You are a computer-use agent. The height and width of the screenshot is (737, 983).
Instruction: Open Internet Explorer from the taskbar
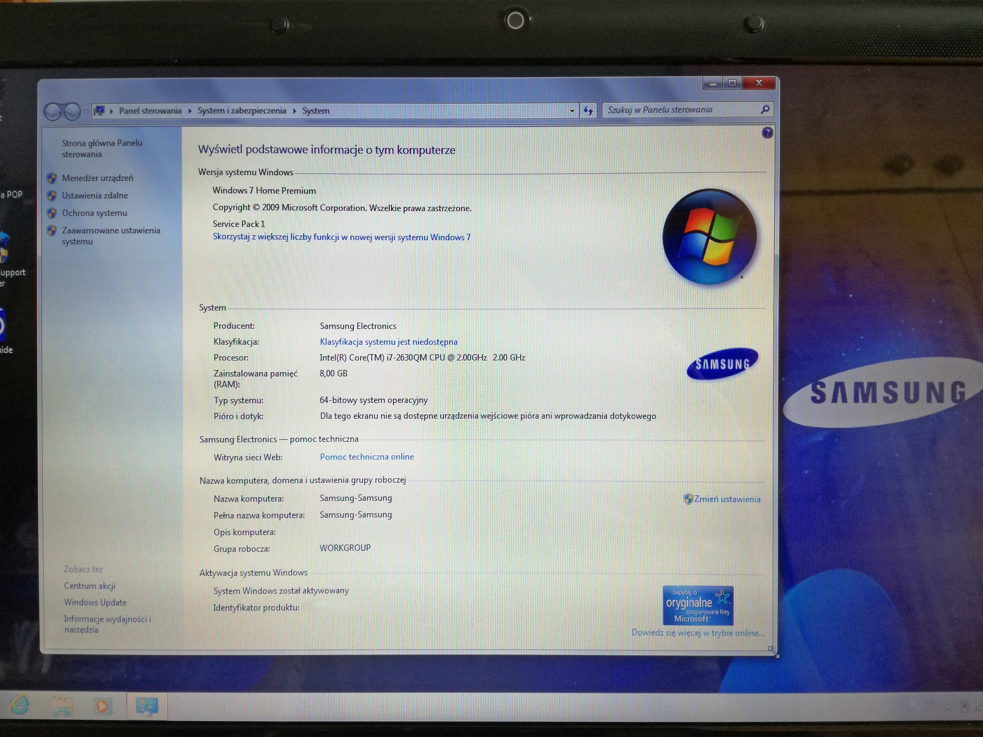click(19, 705)
